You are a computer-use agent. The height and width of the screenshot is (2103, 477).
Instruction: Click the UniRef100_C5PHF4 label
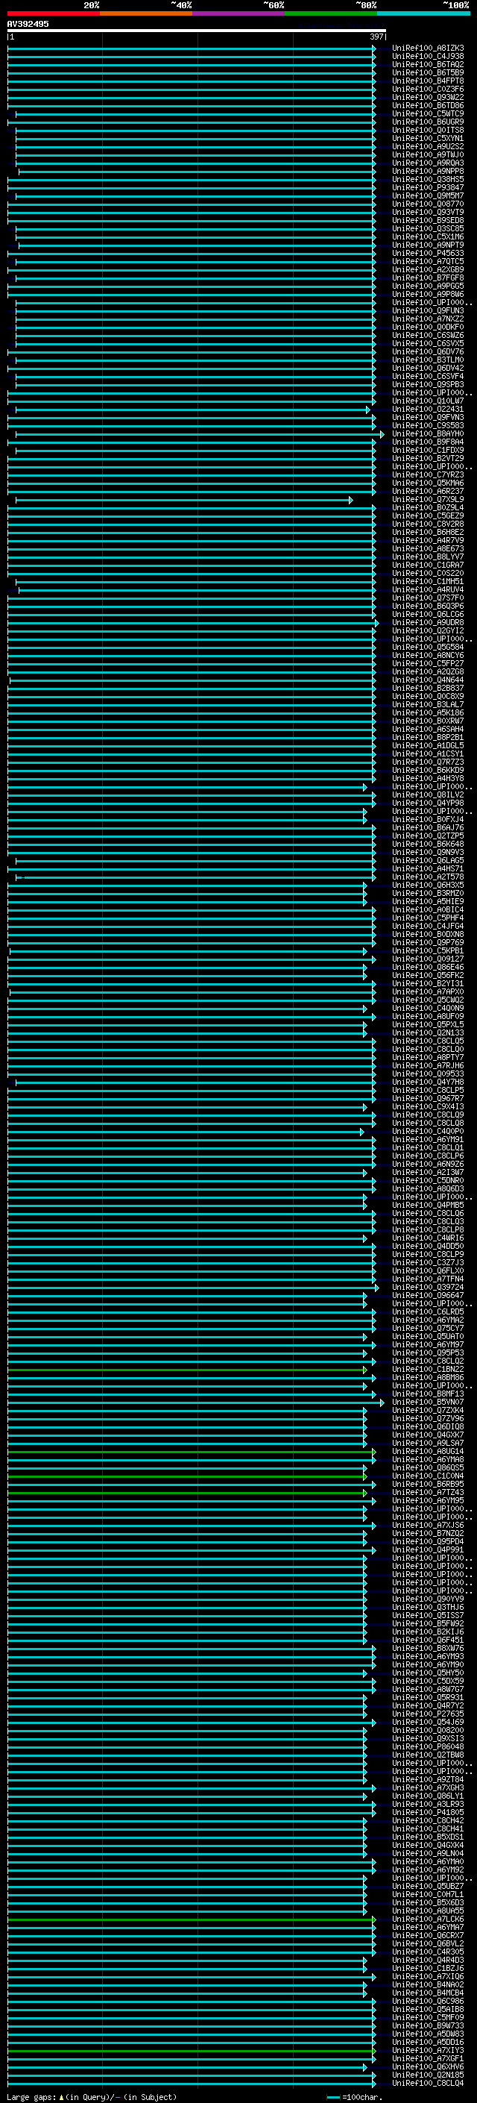click(x=428, y=918)
